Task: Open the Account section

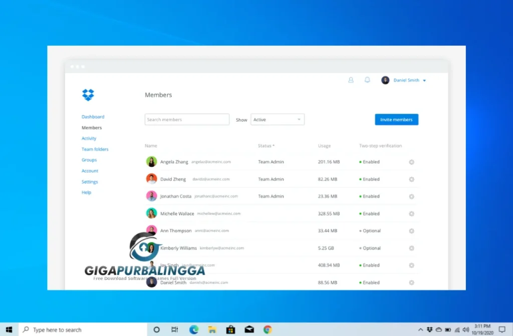Action: pyautogui.click(x=90, y=171)
